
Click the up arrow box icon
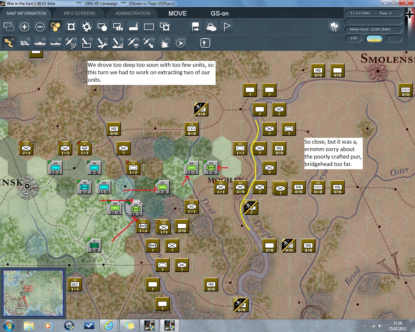205,43
